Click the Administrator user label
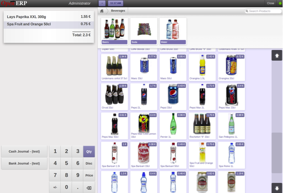This screenshot has height=193, width=283. click(x=79, y=4)
